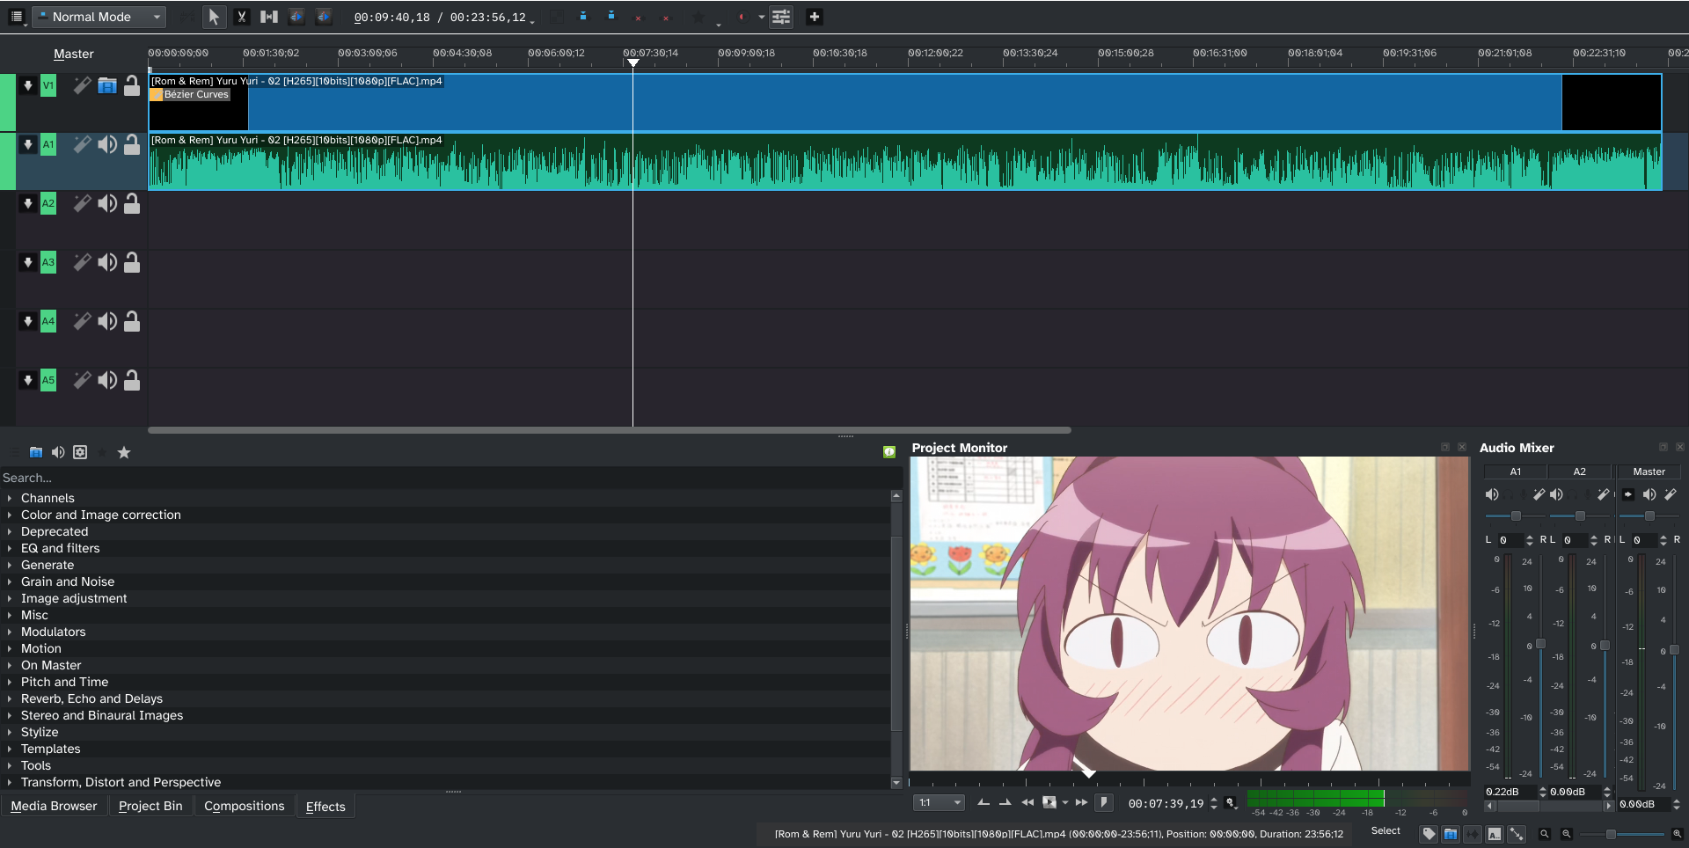Viewport: 1689px width, 848px height.
Task: Open timeline mixer settings sliders icon
Action: point(781,17)
